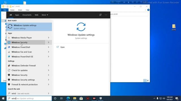The height and width of the screenshot is (101, 181).
Task: Open the notification action center
Action: 177,98
